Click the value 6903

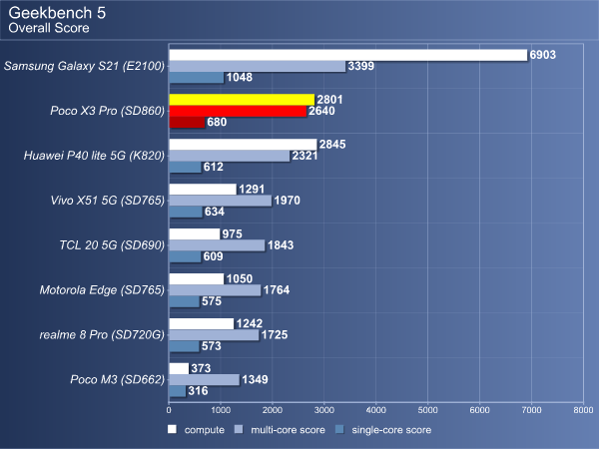[x=542, y=55]
